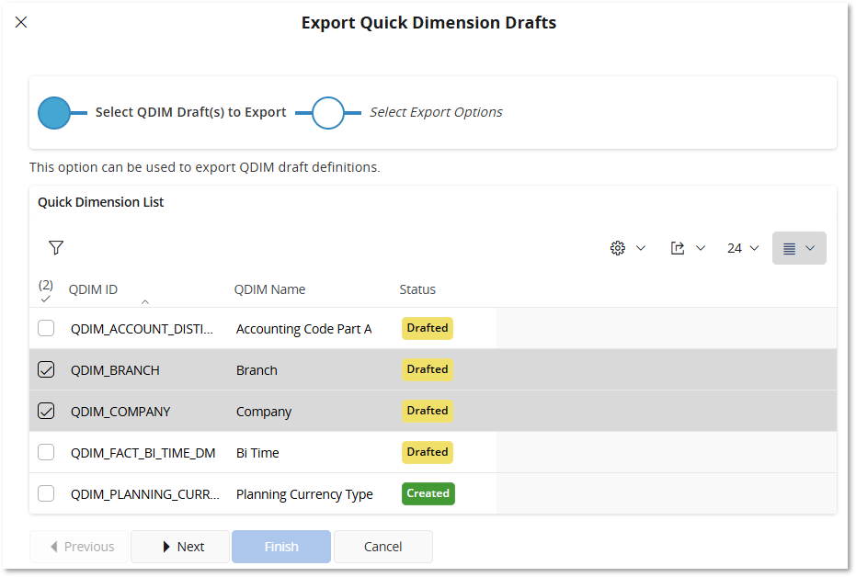Sort by QDIM ID column header
The width and height of the screenshot is (856, 577).
(x=93, y=289)
